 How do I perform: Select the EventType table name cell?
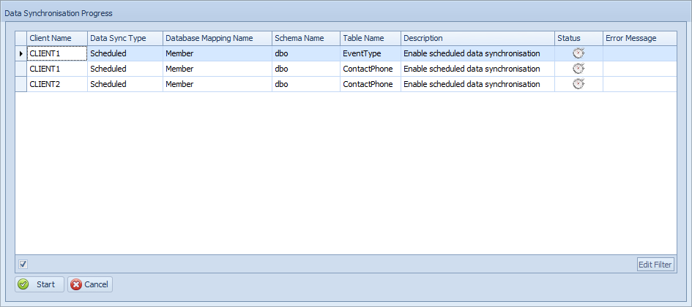(371, 54)
